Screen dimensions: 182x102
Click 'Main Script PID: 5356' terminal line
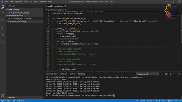click(x=56, y=80)
